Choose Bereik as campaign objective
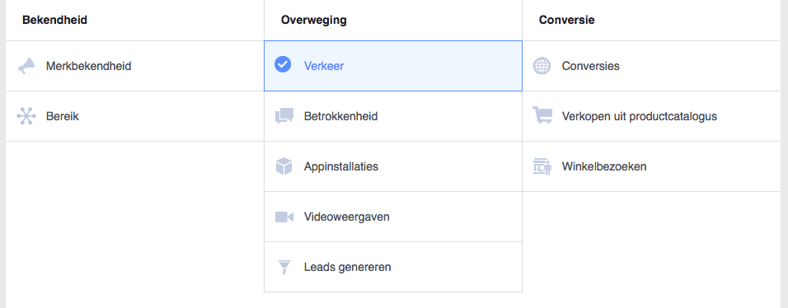Screen dimensions: 788x308 (63, 117)
